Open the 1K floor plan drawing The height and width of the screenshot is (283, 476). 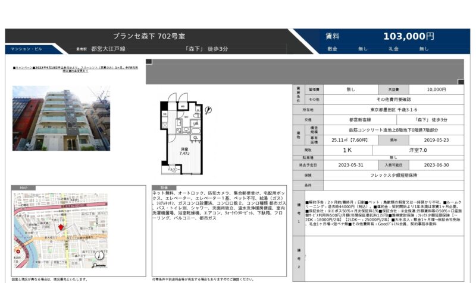[x=186, y=133]
